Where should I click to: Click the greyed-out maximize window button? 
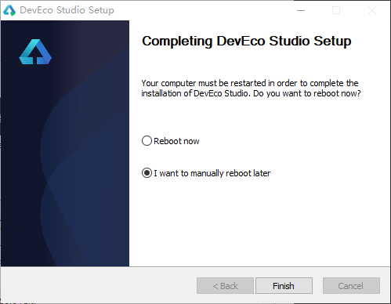pyautogui.click(x=336, y=10)
